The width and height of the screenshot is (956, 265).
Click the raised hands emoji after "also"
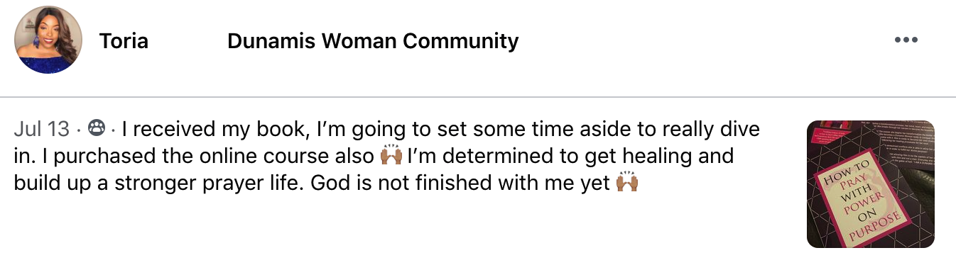(x=392, y=155)
